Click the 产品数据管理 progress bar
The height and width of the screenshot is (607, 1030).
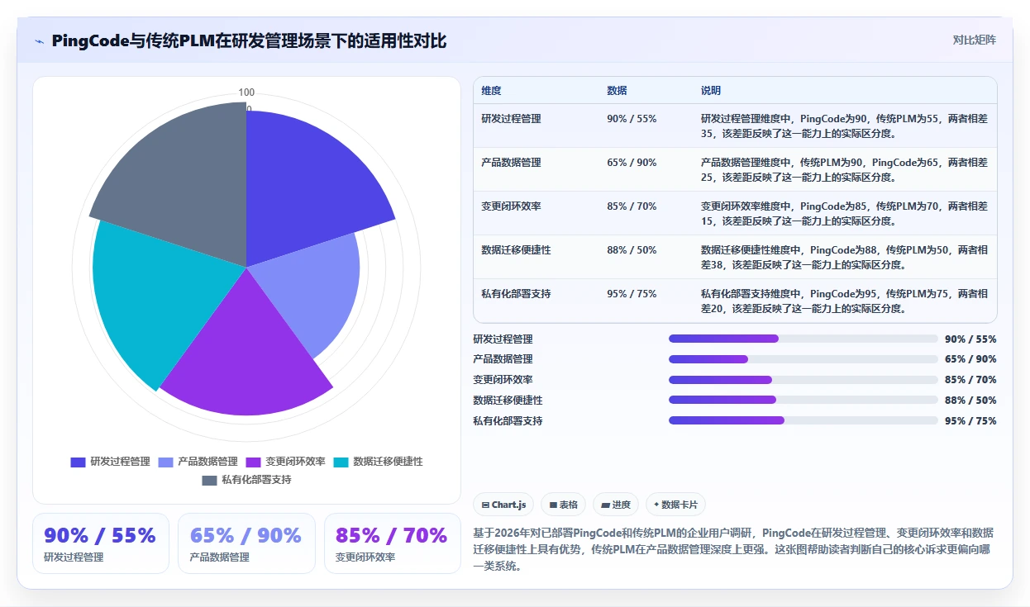tap(803, 359)
